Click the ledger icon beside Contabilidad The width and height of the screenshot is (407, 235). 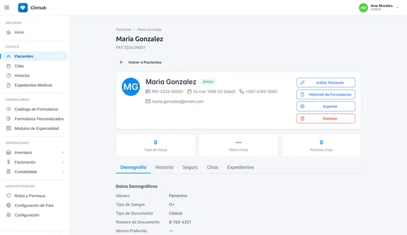point(8,171)
